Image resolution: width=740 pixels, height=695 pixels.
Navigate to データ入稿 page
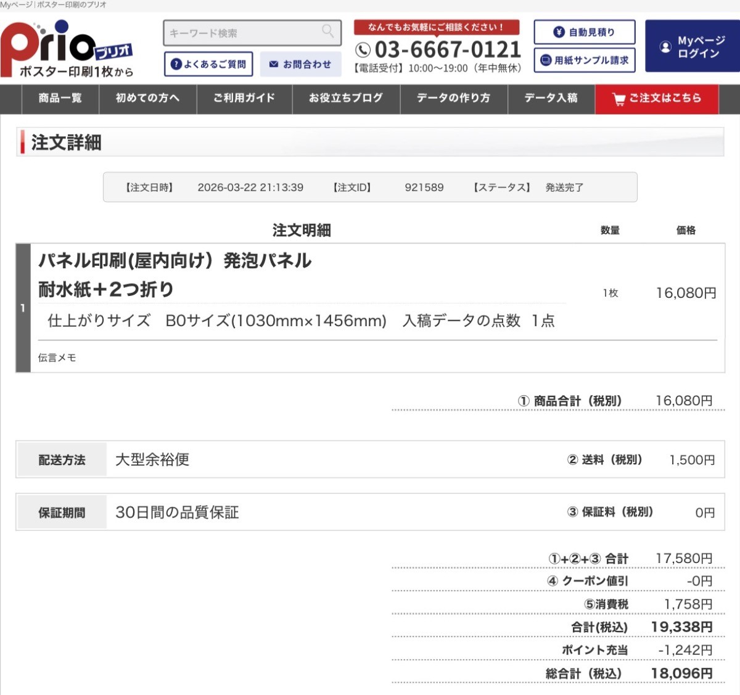click(x=551, y=98)
